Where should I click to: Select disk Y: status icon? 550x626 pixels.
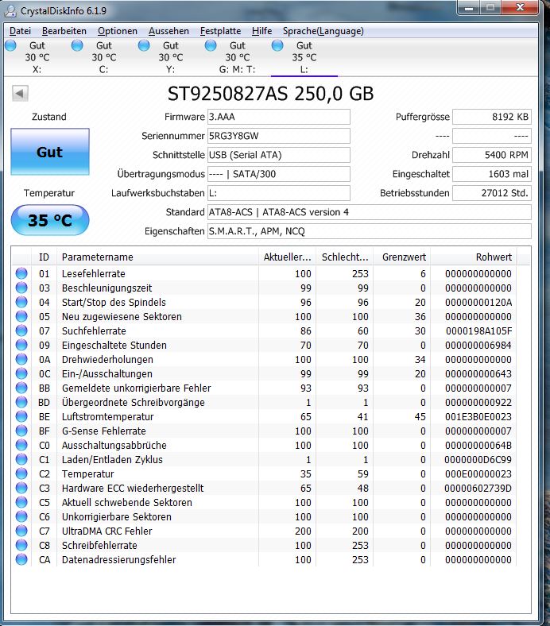(144, 45)
